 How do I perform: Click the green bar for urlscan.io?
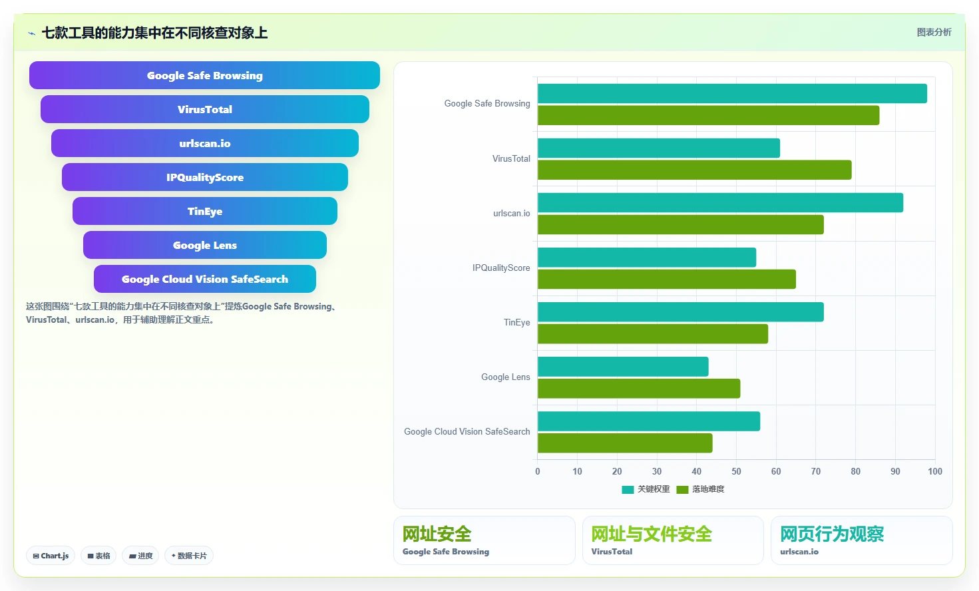coord(681,224)
